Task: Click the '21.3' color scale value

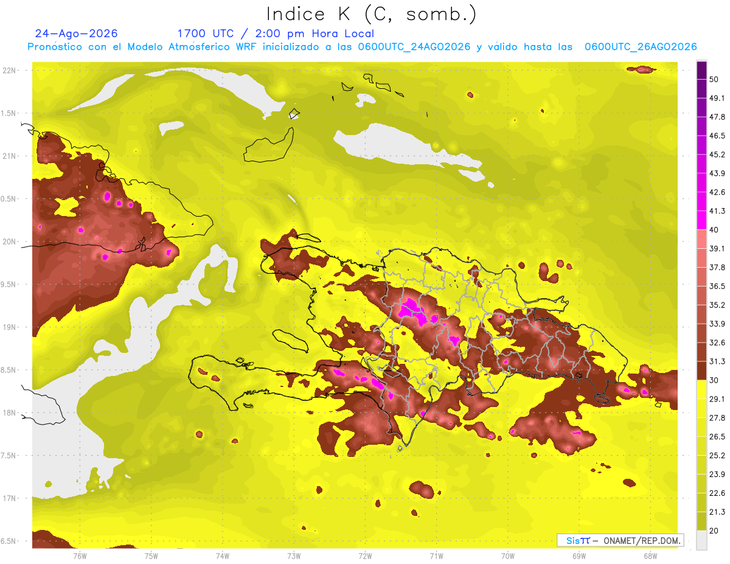Action: 717,512
